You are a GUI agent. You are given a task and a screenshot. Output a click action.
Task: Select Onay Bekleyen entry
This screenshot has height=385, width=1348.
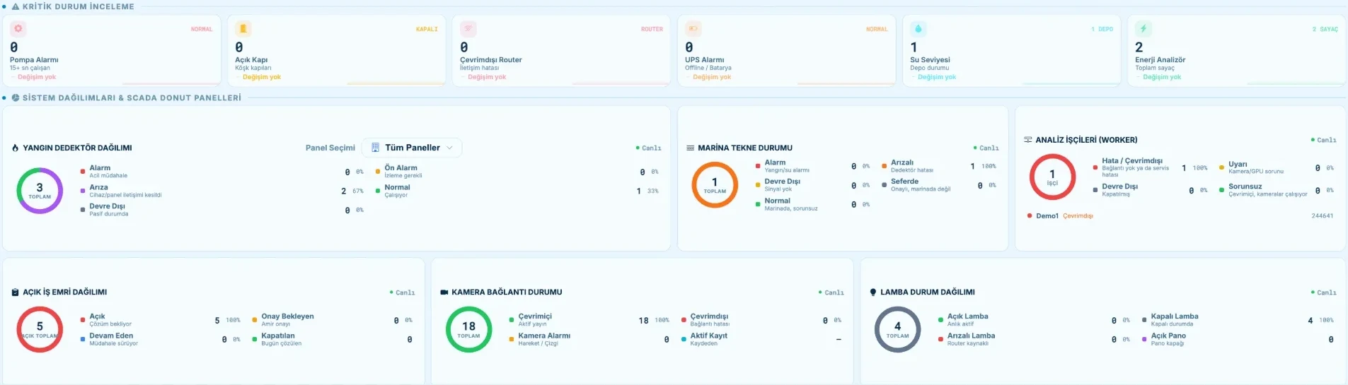point(333,320)
